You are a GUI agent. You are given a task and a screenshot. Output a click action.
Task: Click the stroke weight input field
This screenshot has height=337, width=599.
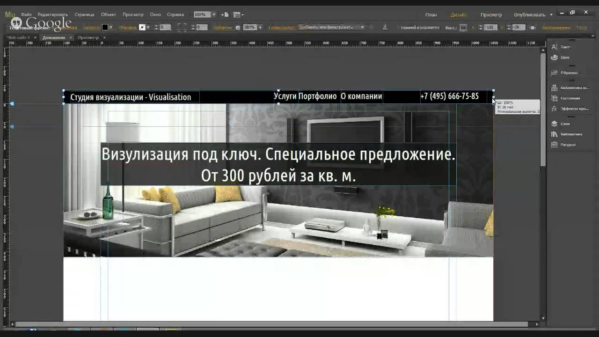pyautogui.click(x=165, y=28)
